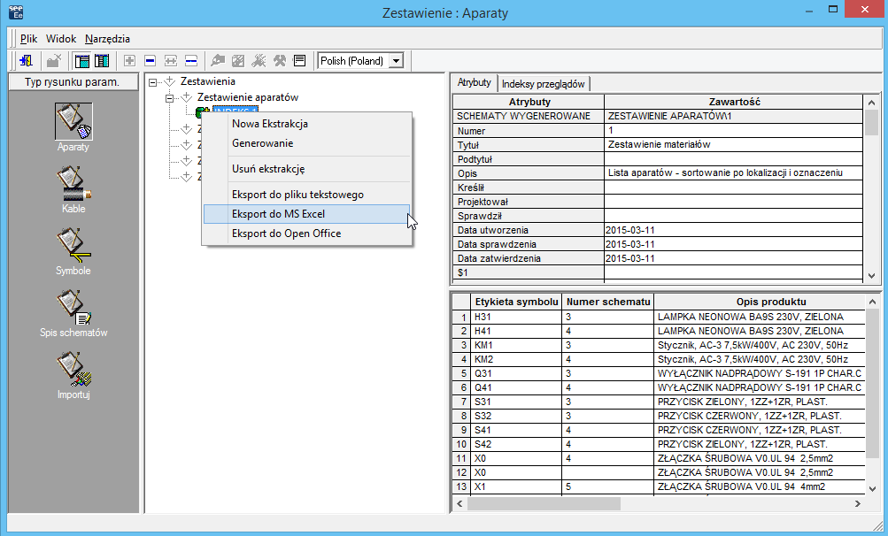The height and width of the screenshot is (536, 888).
Task: Collapse the Zestawienie aparatów tree node
Action: (x=169, y=98)
